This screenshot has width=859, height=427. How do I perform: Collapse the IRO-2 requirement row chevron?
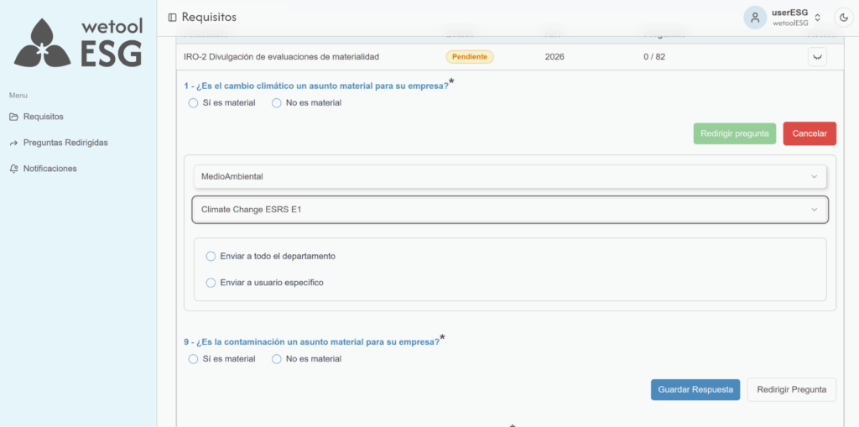coord(817,56)
